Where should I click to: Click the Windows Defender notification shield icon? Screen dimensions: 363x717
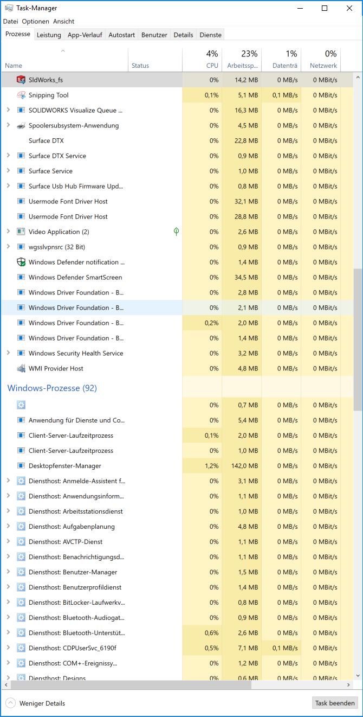(x=21, y=262)
